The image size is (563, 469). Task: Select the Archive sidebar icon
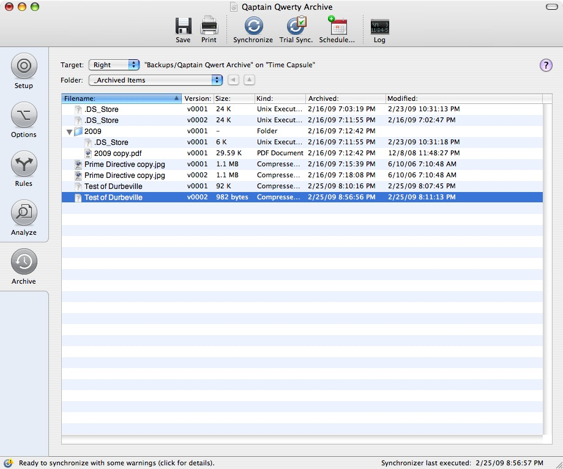(x=24, y=262)
